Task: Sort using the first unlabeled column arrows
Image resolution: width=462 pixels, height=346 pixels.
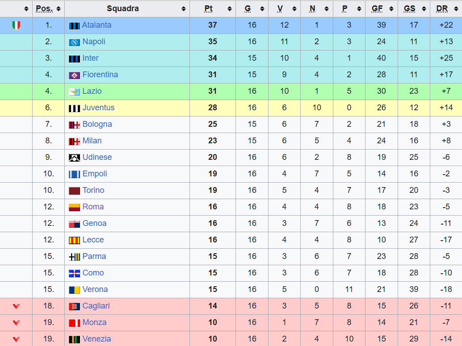Action: tap(26, 9)
